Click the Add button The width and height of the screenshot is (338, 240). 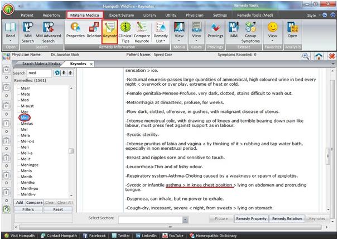tap(20, 203)
